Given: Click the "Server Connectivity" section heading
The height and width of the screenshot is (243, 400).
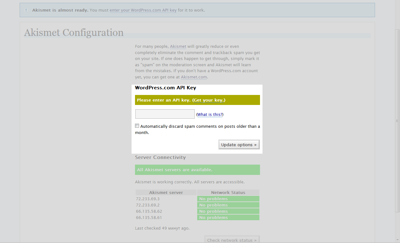Looking at the screenshot, I should coord(160,157).
